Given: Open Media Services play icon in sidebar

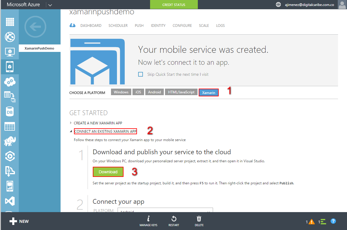Looking at the screenshot, I should click(10, 156).
